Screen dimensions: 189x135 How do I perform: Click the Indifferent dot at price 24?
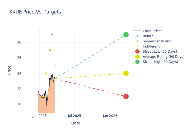[x=46, y=73]
